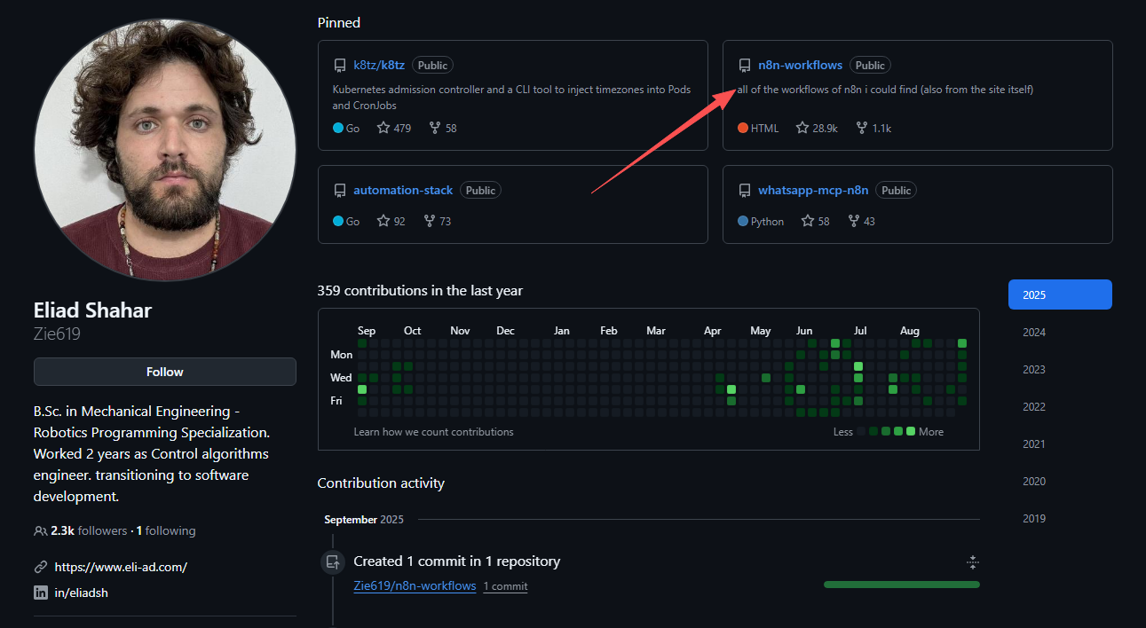Image resolution: width=1146 pixels, height=628 pixels.
Task: View the 73 forks of automation-stack
Action: pyautogui.click(x=437, y=221)
